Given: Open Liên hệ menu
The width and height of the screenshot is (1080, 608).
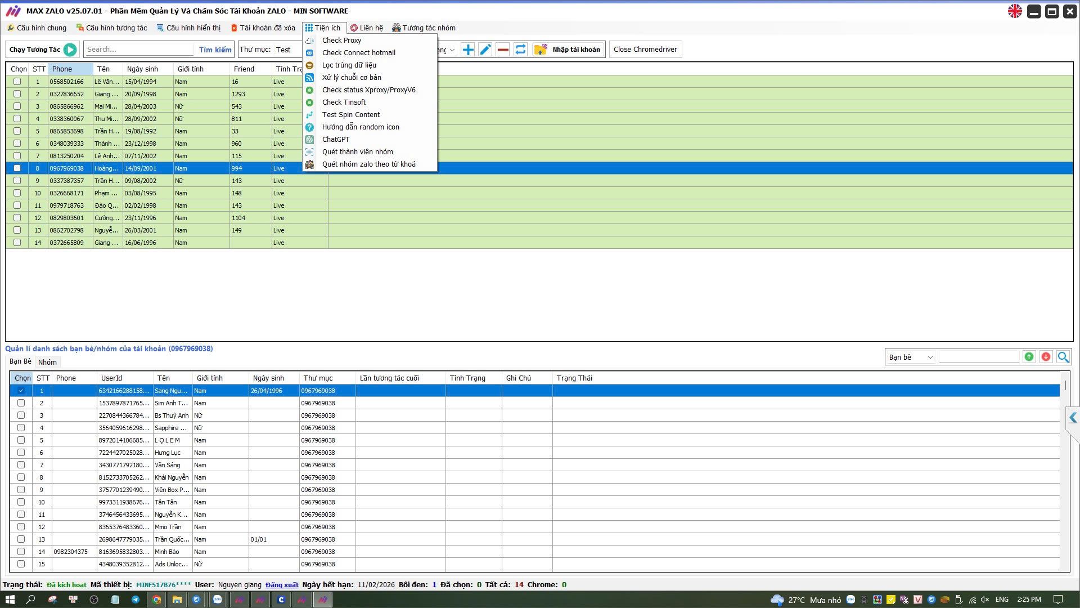Looking at the screenshot, I should [366, 28].
